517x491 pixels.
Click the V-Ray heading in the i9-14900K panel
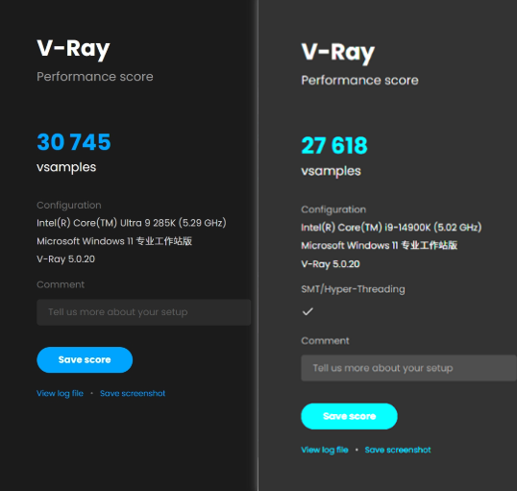pos(338,53)
